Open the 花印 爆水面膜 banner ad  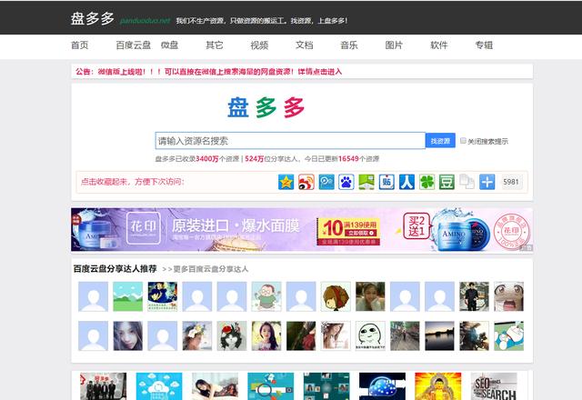[302, 229]
